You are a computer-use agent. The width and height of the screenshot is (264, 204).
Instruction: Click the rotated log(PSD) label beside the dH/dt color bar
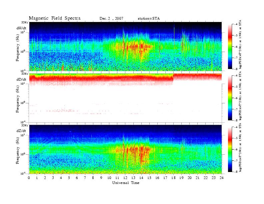(x=240, y=44)
